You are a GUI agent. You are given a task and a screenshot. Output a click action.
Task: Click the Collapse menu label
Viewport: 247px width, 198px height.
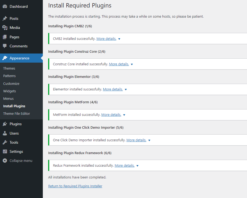click(x=21, y=161)
